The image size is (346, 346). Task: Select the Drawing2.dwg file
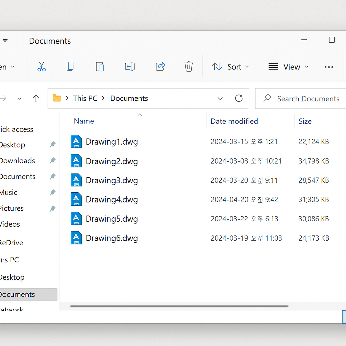click(112, 161)
